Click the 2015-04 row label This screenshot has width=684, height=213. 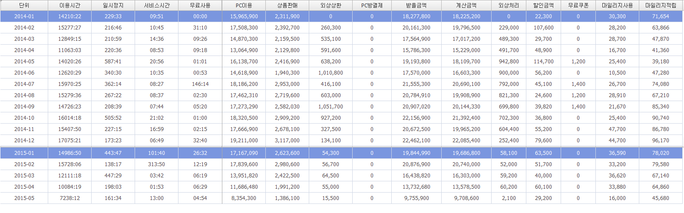point(24,187)
